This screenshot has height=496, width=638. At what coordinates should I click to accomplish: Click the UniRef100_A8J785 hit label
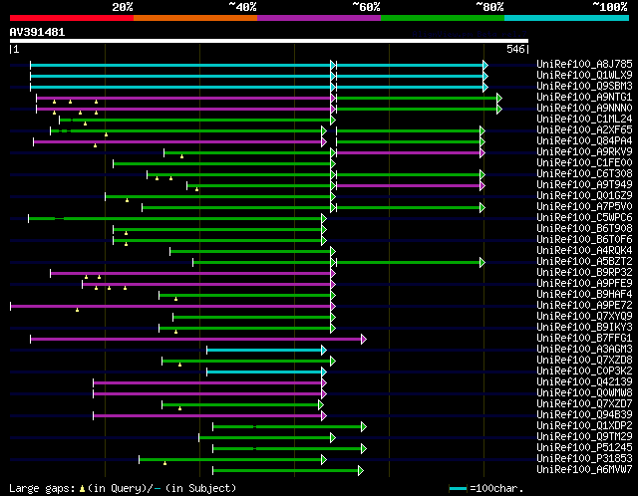(584, 64)
